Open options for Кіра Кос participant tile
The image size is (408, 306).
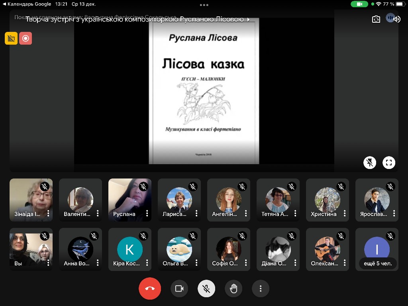pos(147,263)
